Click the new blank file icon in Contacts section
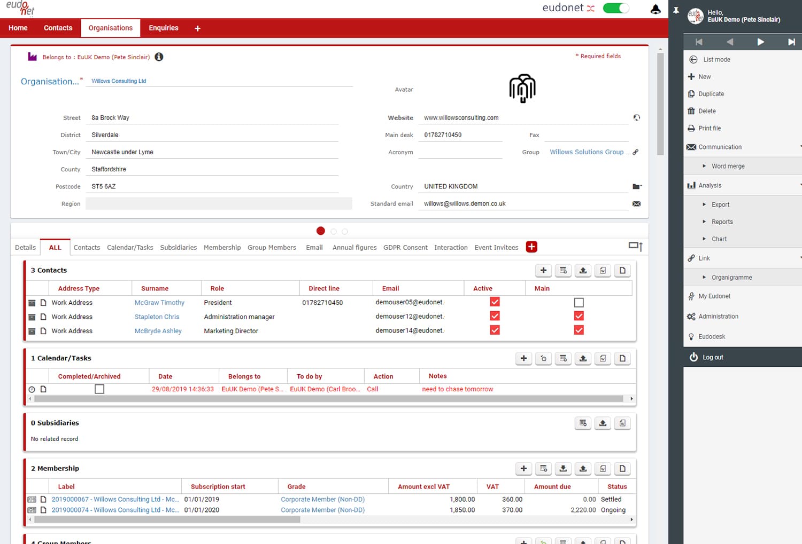 (622, 270)
